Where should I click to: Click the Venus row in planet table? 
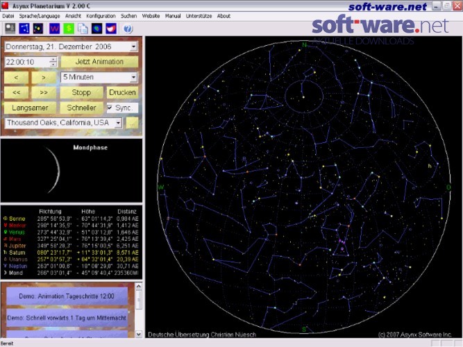[71, 232]
